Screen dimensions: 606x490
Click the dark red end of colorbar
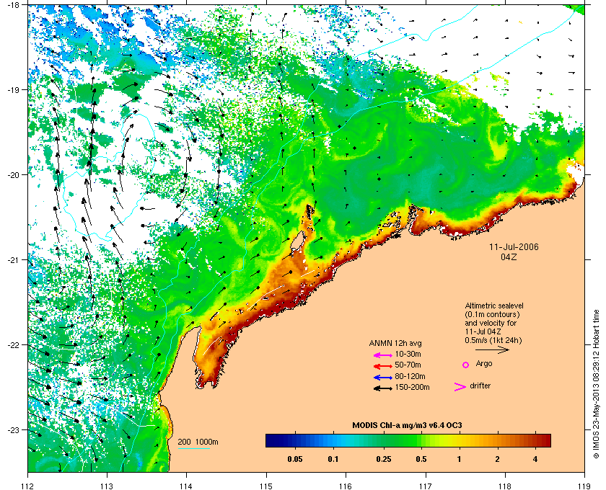(545, 440)
